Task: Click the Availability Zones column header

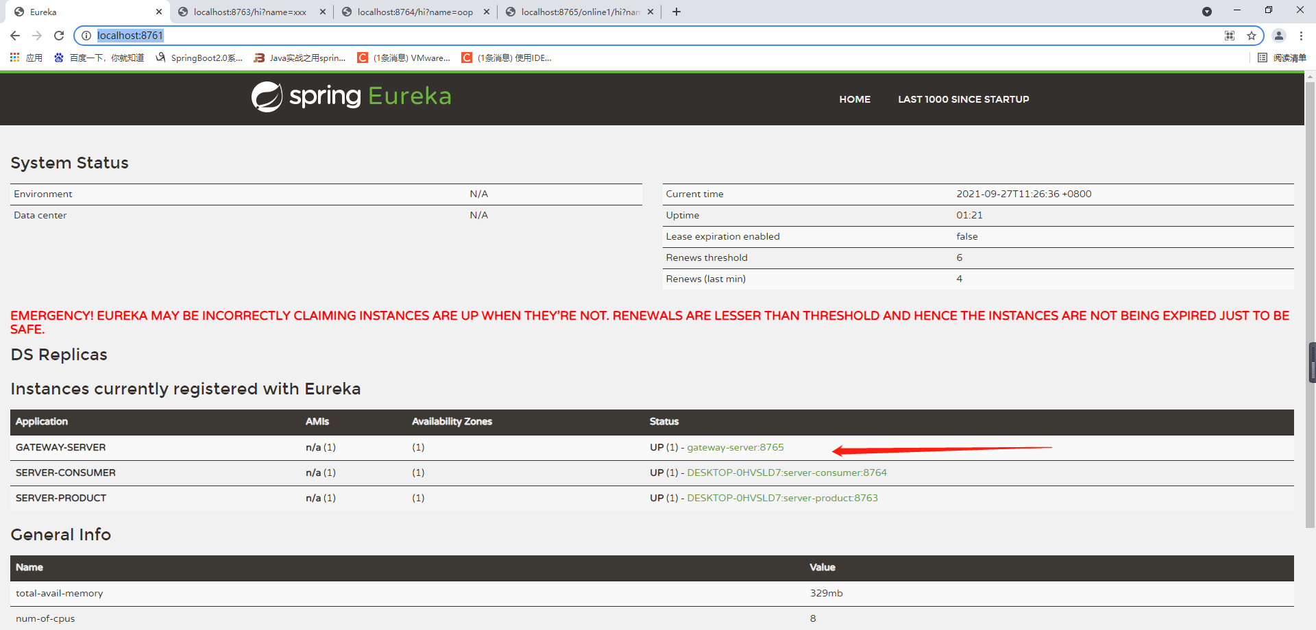Action: (452, 421)
